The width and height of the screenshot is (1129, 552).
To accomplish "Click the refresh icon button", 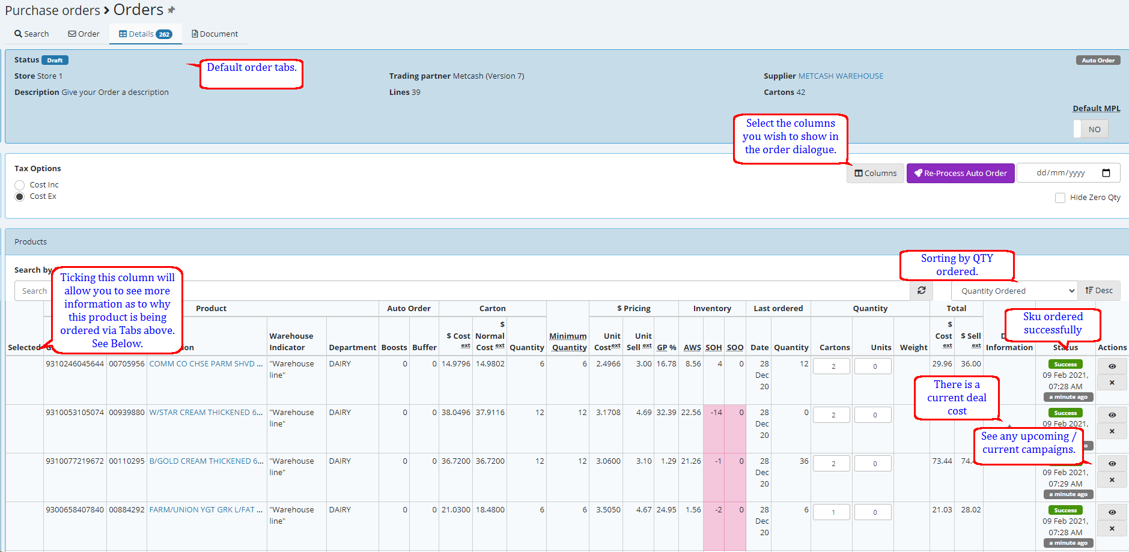I will (x=921, y=291).
